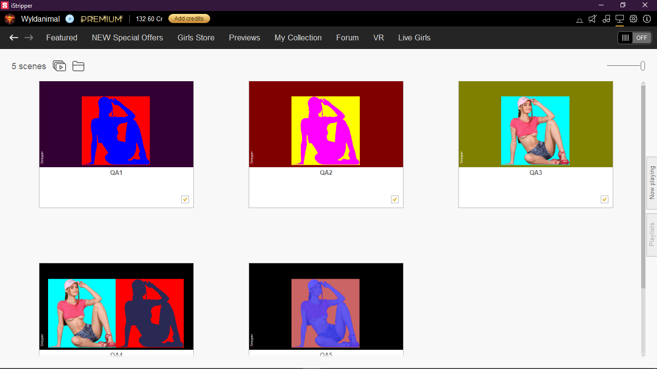Click the Wyldanimal username
The width and height of the screenshot is (657, 369).
point(40,19)
